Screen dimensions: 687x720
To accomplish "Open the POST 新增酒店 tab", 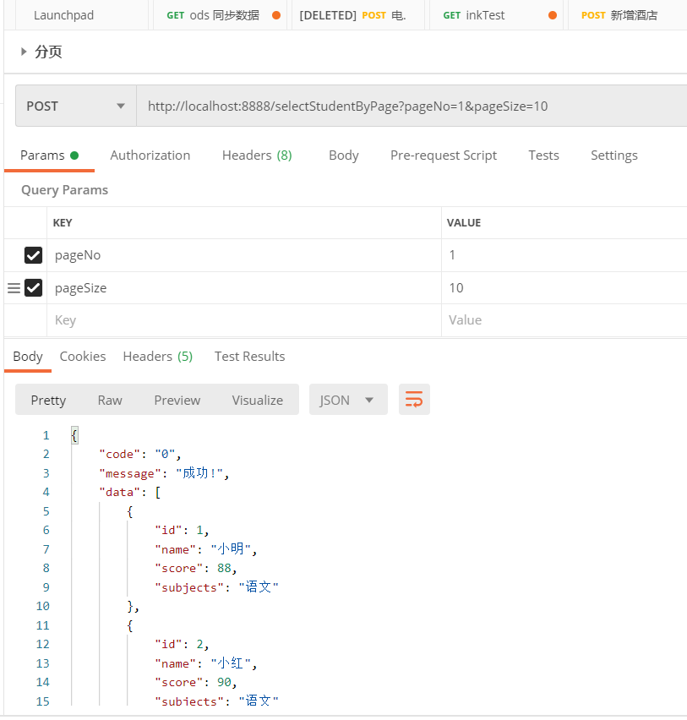I will (x=627, y=15).
